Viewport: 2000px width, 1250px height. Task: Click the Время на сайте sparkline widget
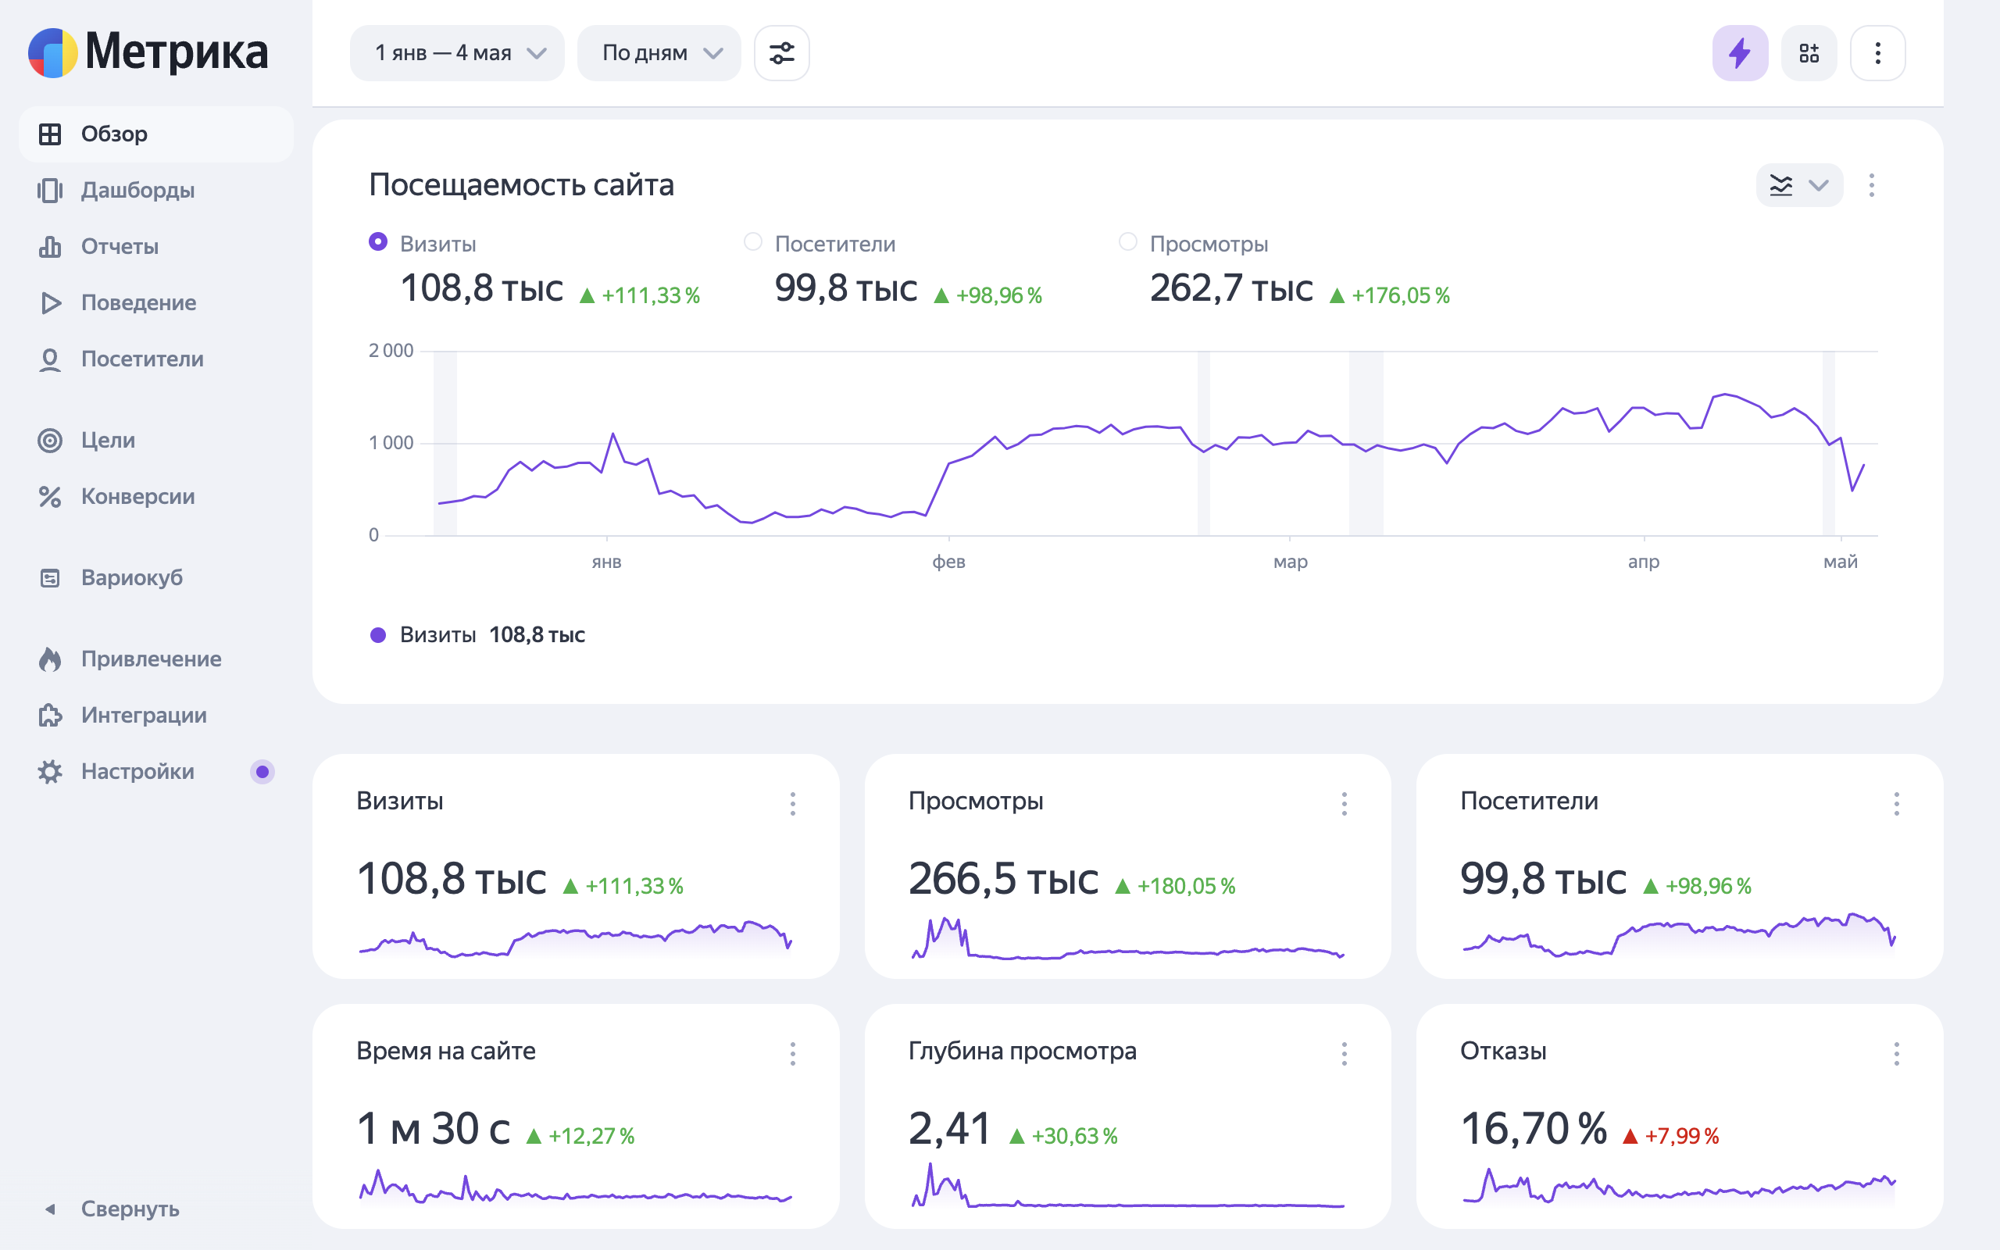click(x=575, y=1189)
